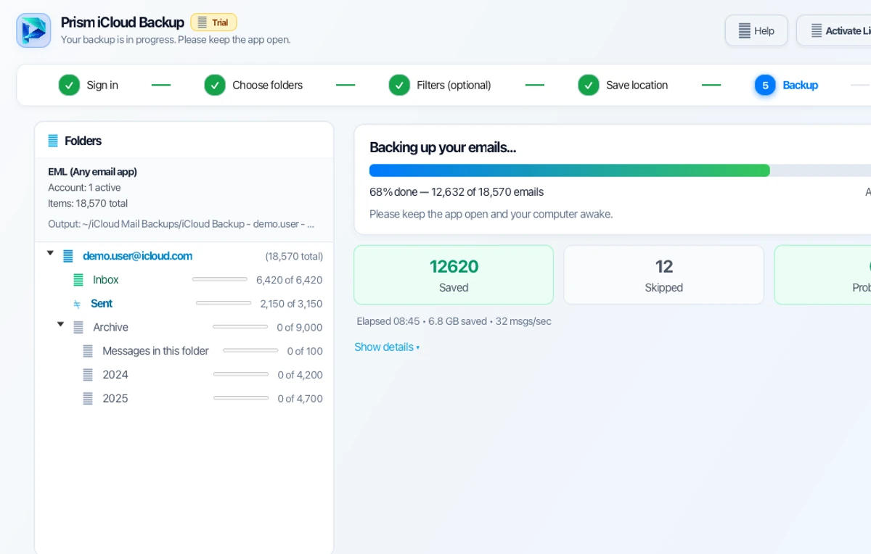The width and height of the screenshot is (871, 554).
Task: Click the Archive folder icon
Action: pyautogui.click(x=78, y=328)
